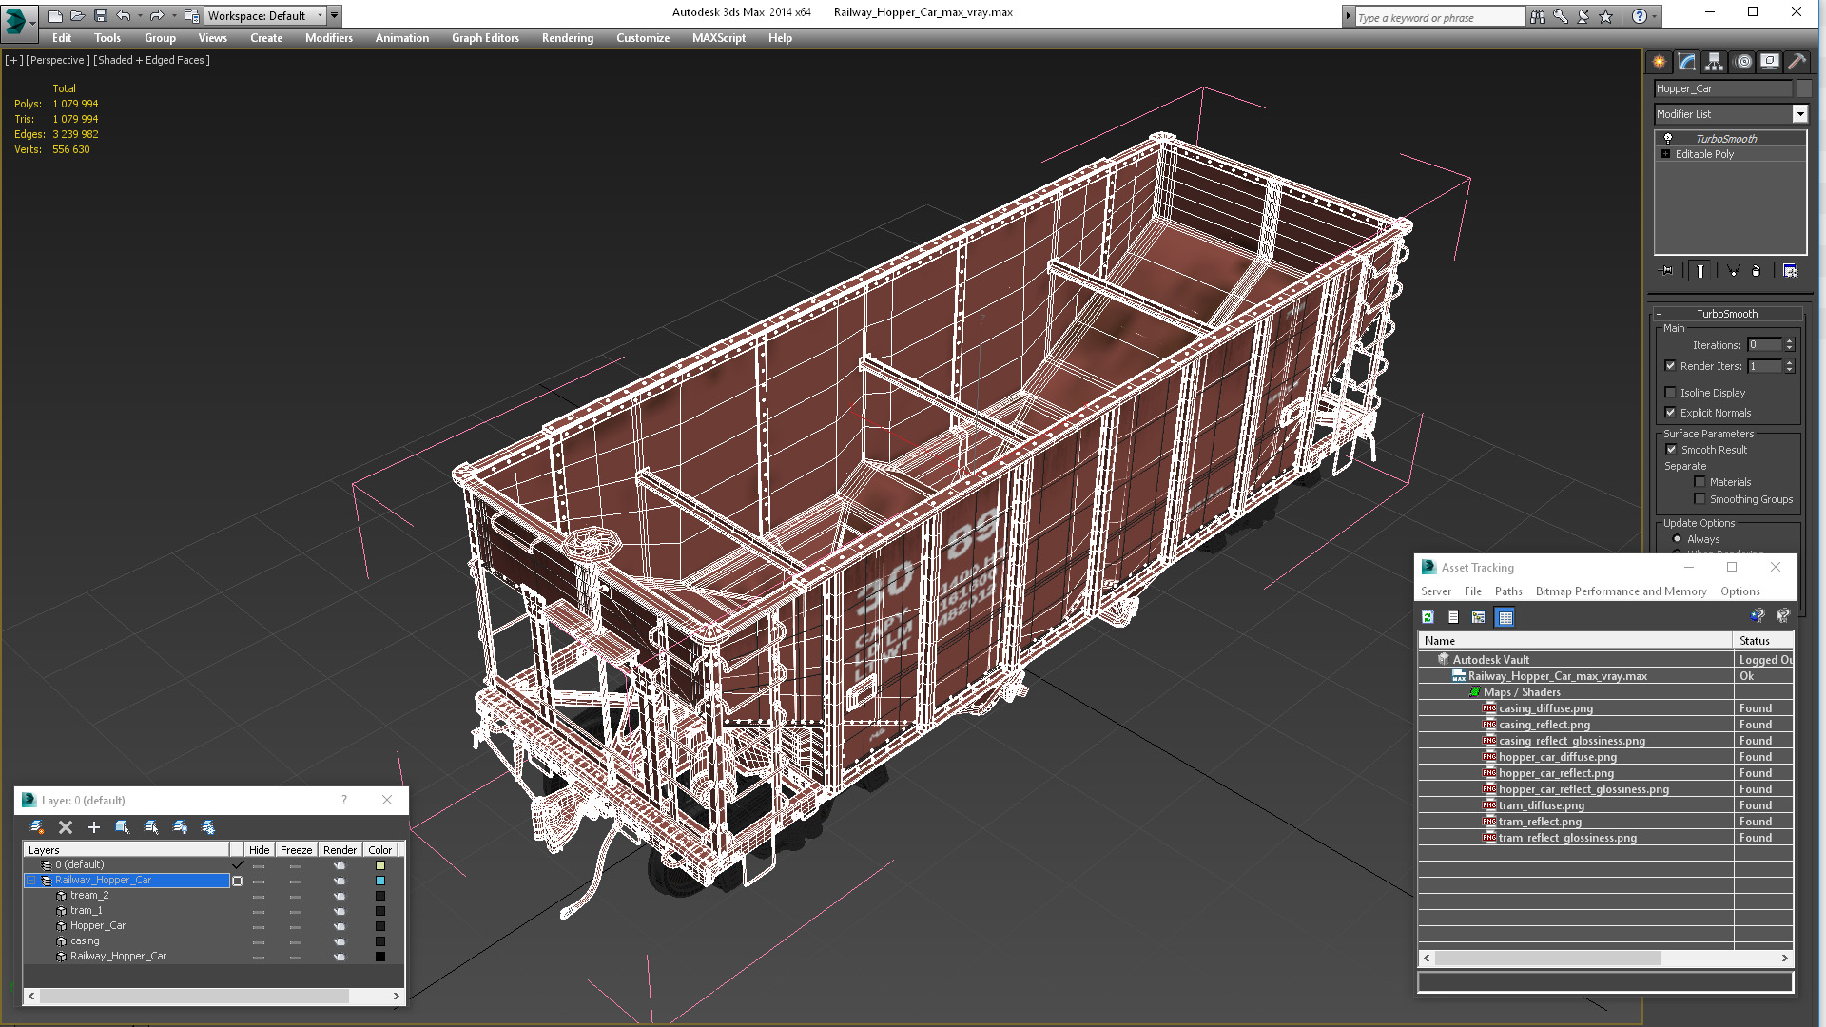The image size is (1826, 1027).
Task: Click Undo arrow in quick access toolbar
Action: point(123,15)
